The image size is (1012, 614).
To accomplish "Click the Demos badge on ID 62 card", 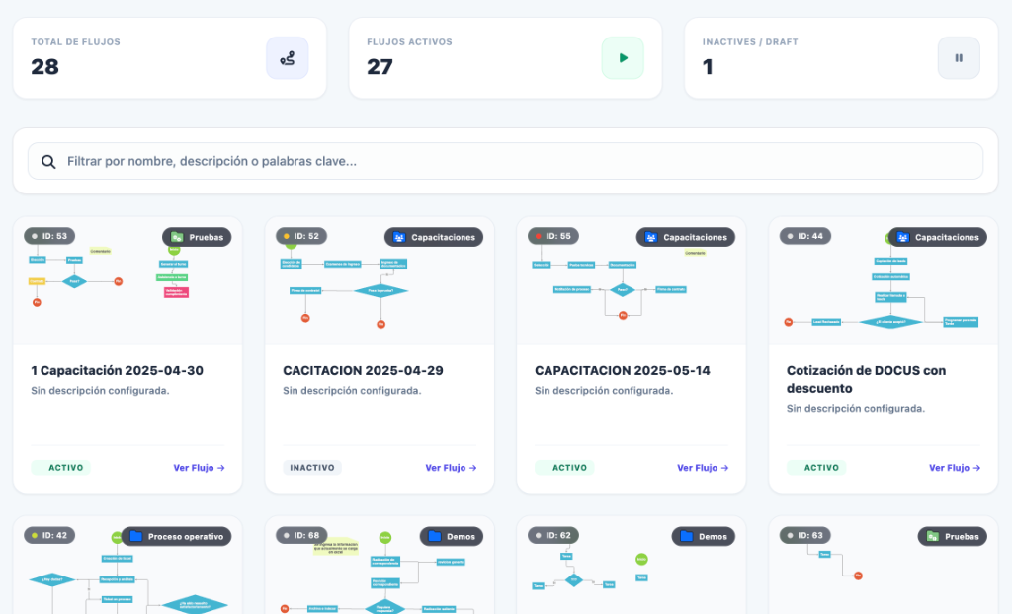I will [x=703, y=536].
